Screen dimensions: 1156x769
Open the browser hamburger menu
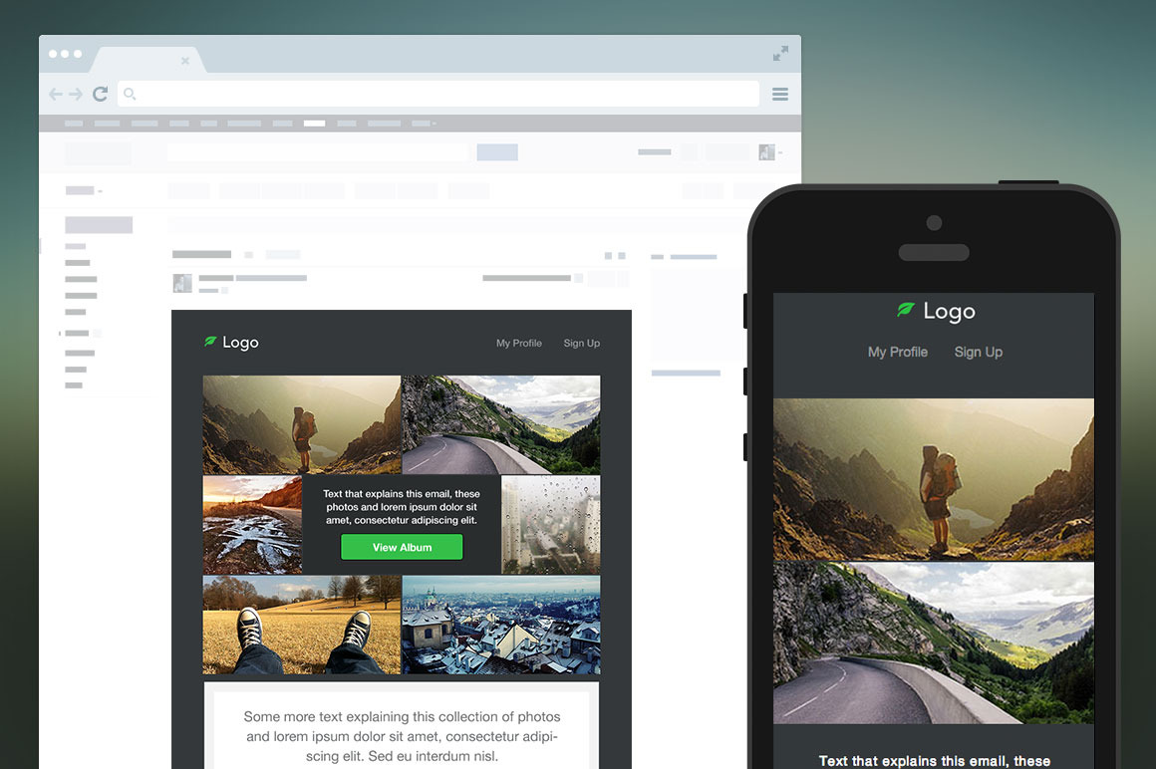point(780,95)
